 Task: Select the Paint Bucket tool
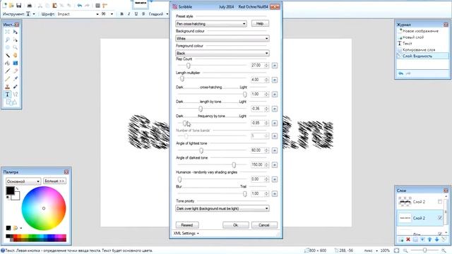(x=8, y=63)
